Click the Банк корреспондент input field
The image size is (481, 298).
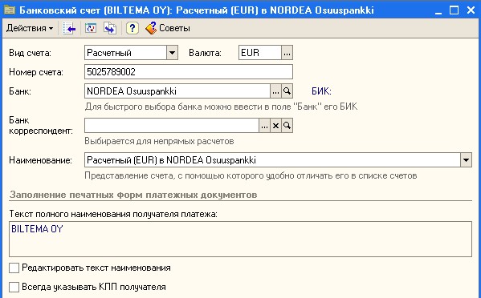[x=172, y=126]
